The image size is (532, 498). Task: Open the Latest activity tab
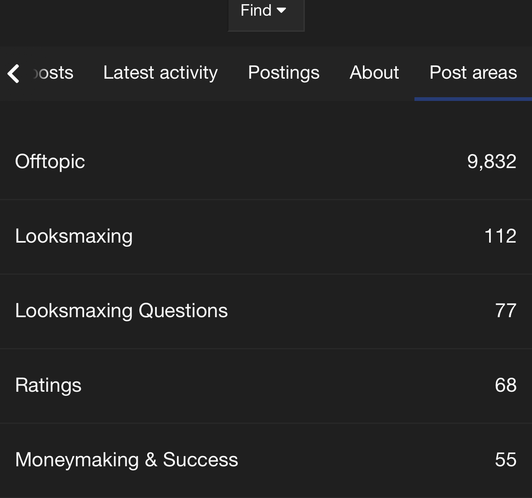tap(160, 73)
